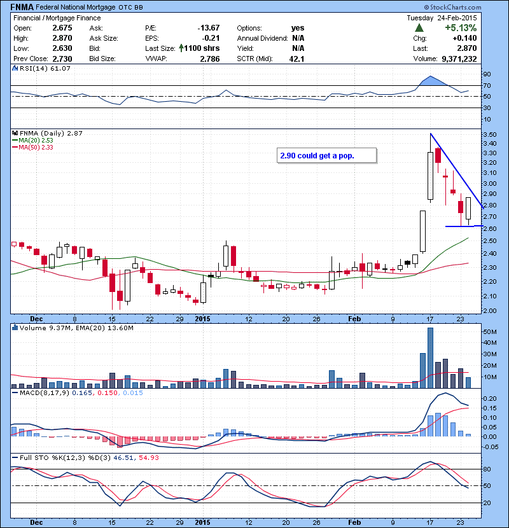This screenshot has height=528, width=509.
Task: Click the Dec label on price chart axis
Action: pos(36,319)
